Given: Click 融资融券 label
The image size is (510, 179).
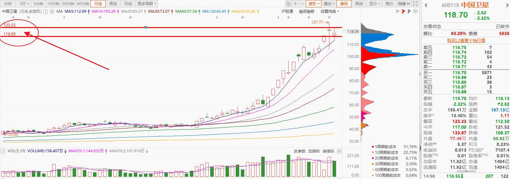Looking at the screenshot, I should pyautogui.click(x=307, y=11).
